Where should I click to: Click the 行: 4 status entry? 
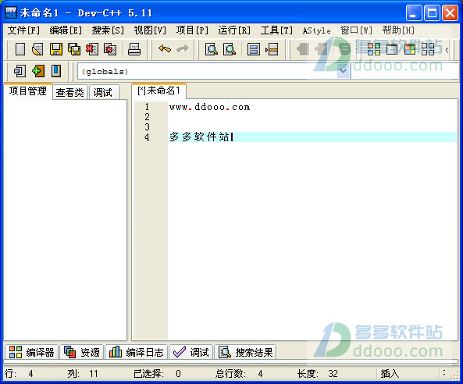(19, 374)
